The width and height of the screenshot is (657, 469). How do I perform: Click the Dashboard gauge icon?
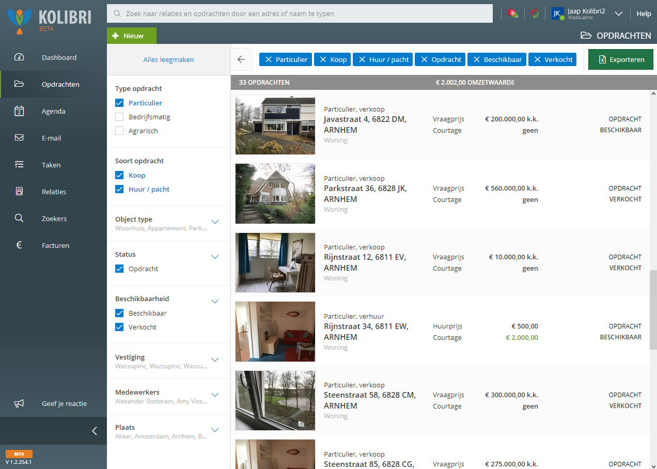click(19, 57)
